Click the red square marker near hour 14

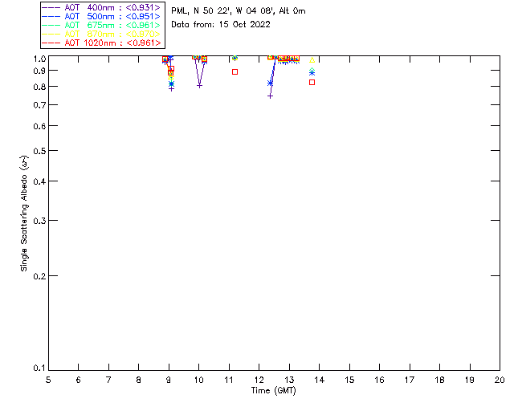(312, 82)
